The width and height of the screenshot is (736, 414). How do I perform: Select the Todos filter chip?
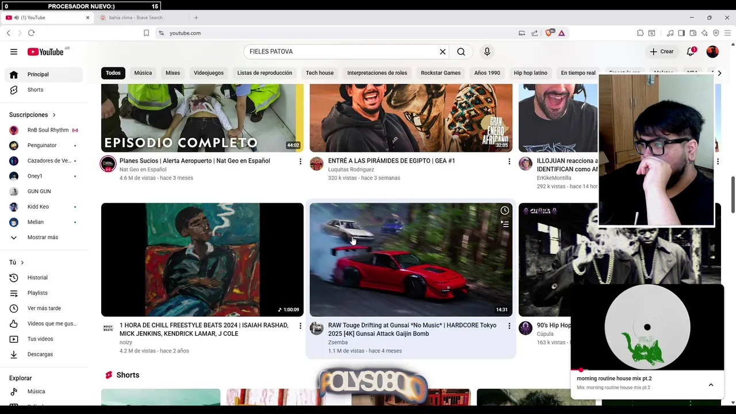click(x=113, y=73)
